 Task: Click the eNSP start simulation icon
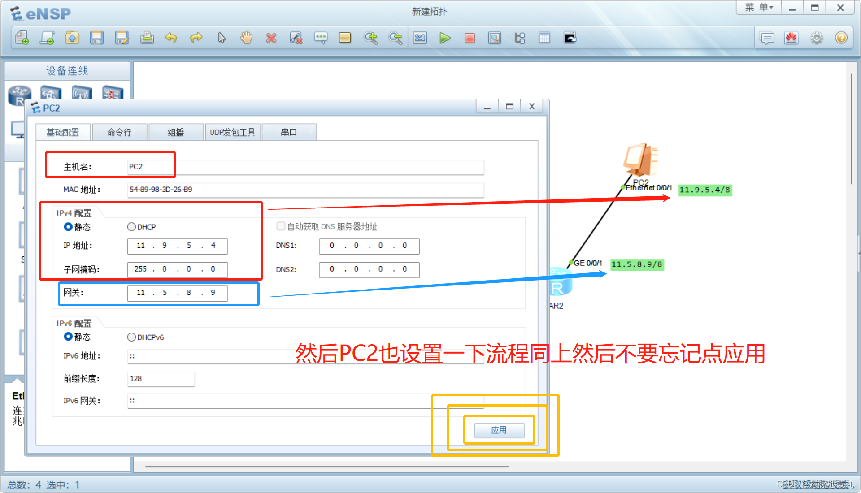pos(444,38)
